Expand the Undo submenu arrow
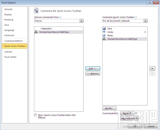160x130 pixels. click(145, 32)
